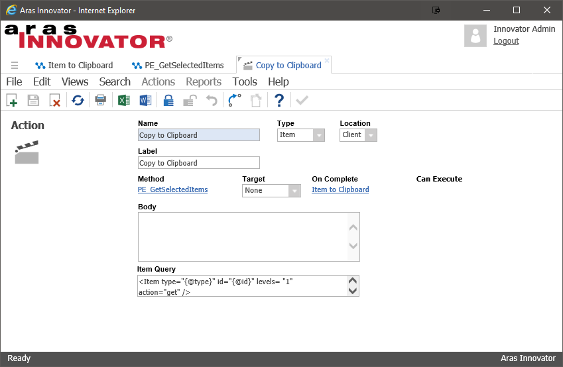Follow the PE_GetSelectedItems method link
This screenshot has height=367, width=563.
click(172, 189)
